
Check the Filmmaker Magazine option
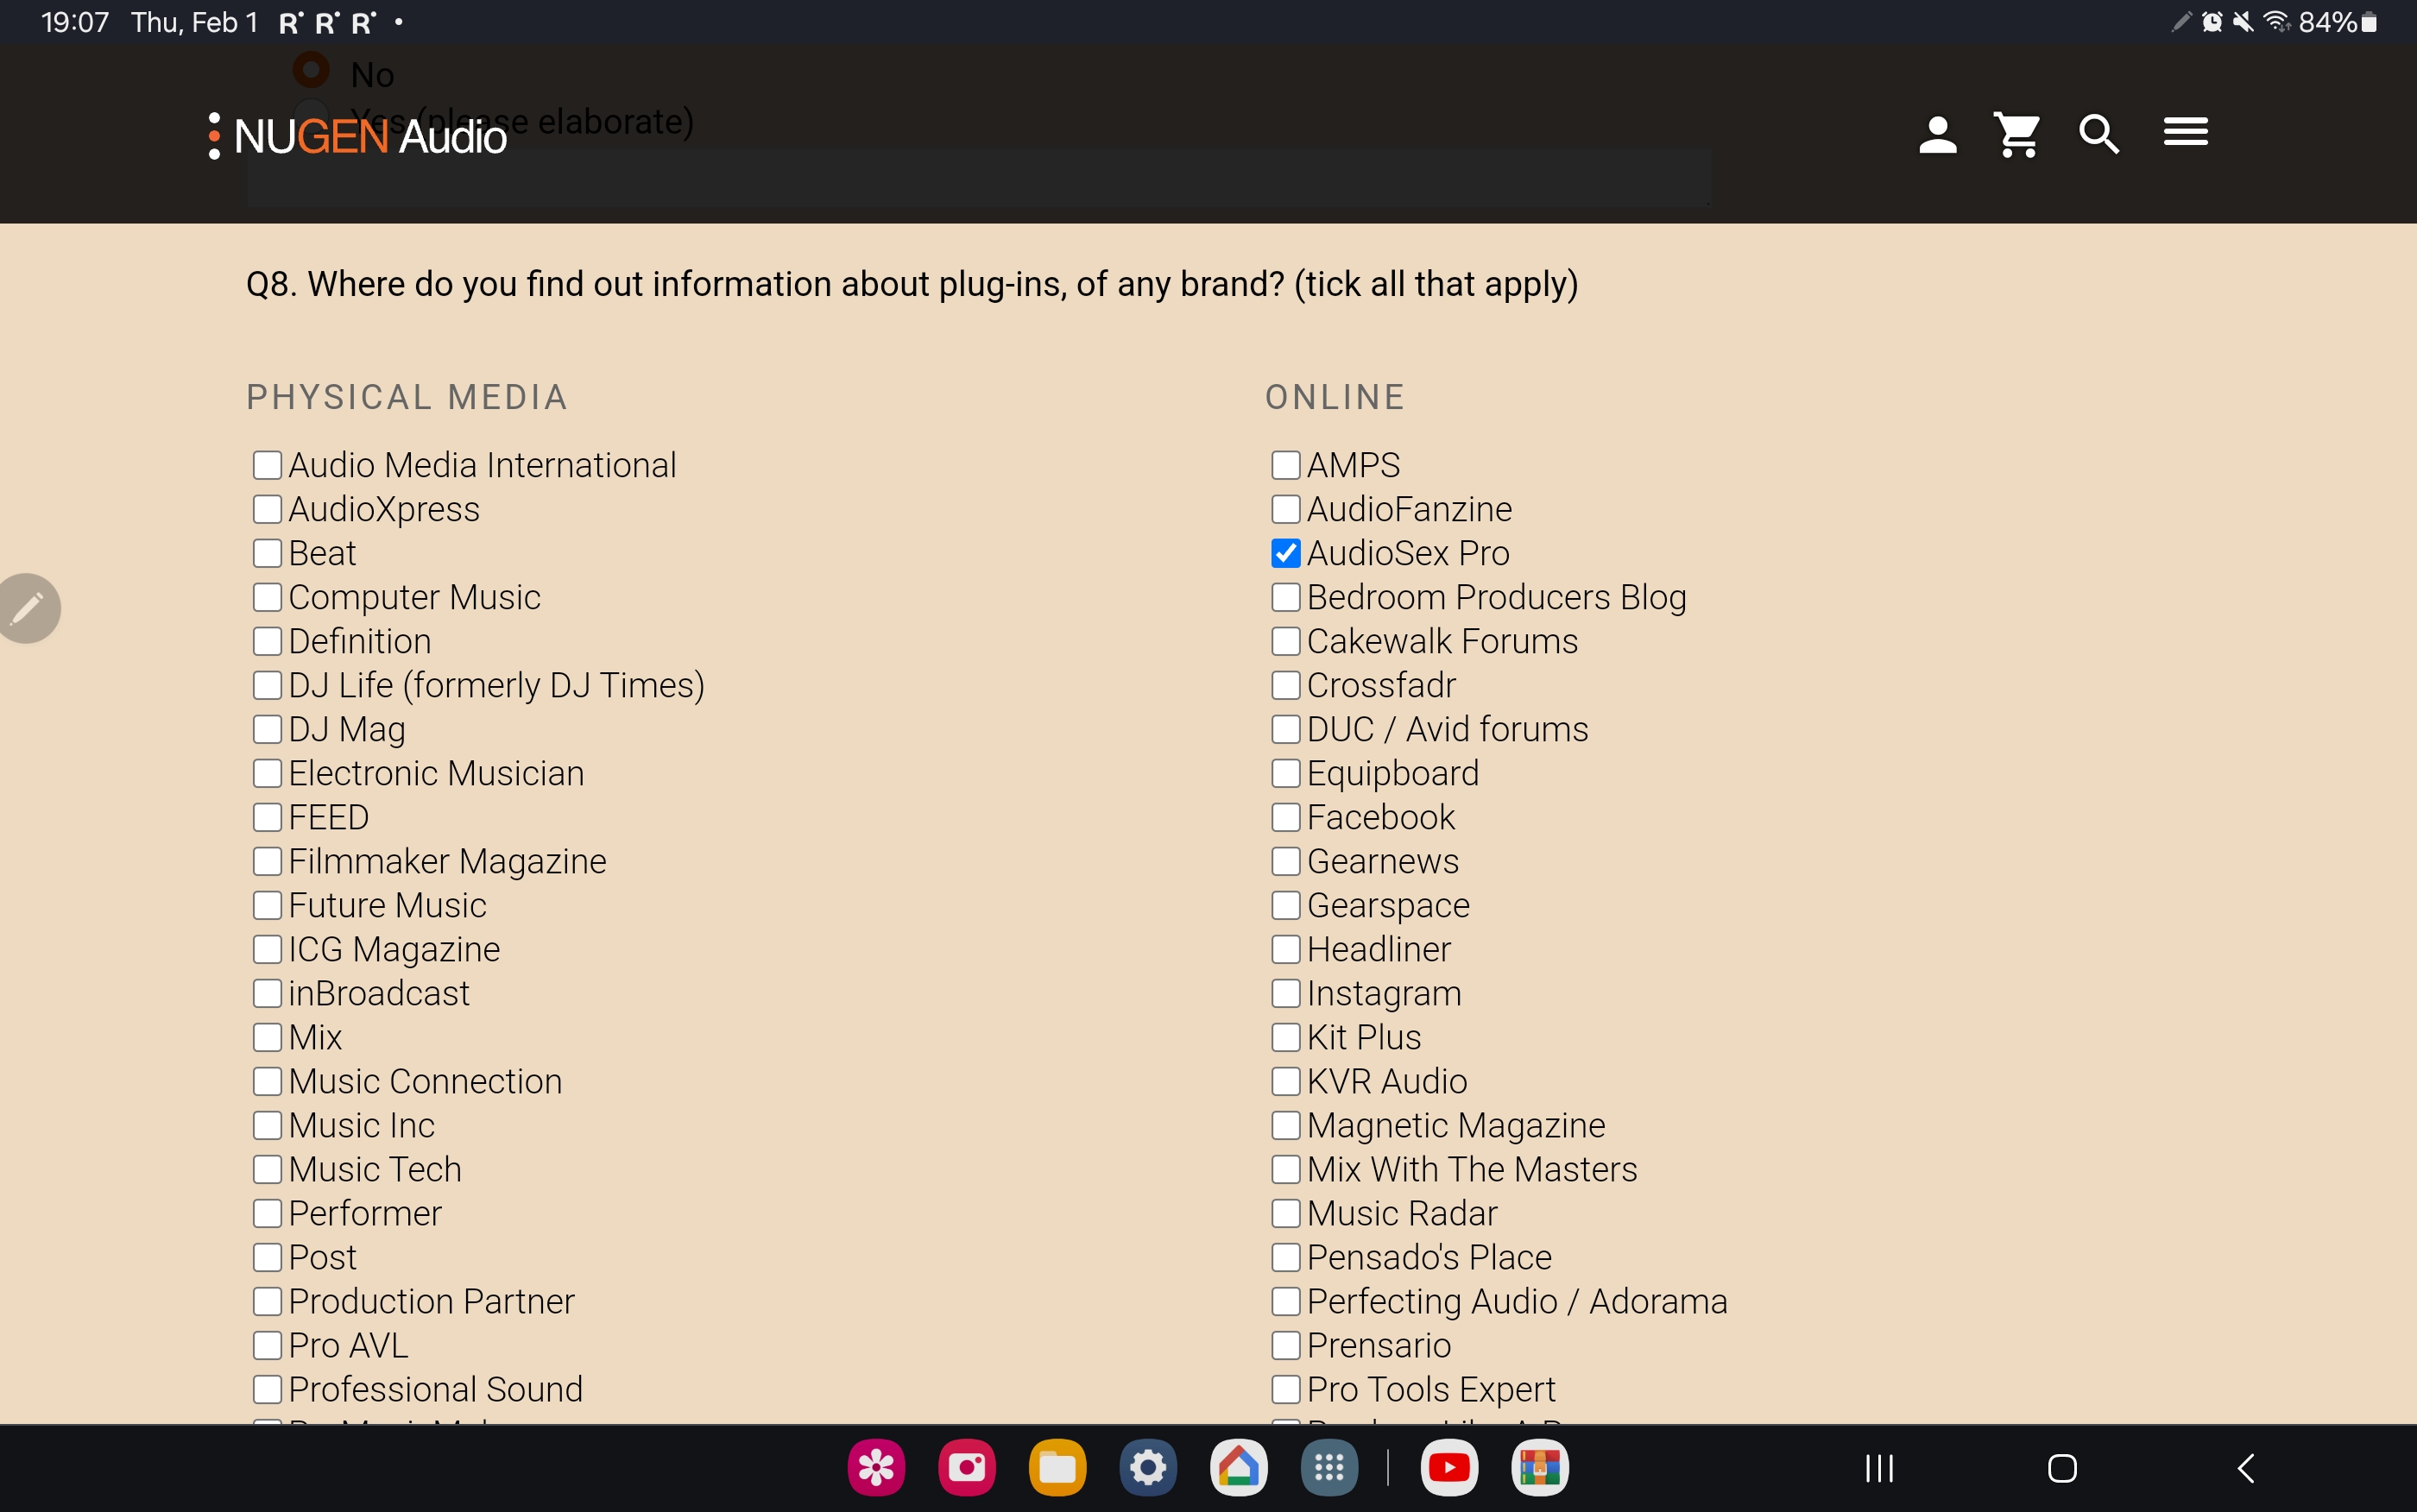tap(267, 861)
